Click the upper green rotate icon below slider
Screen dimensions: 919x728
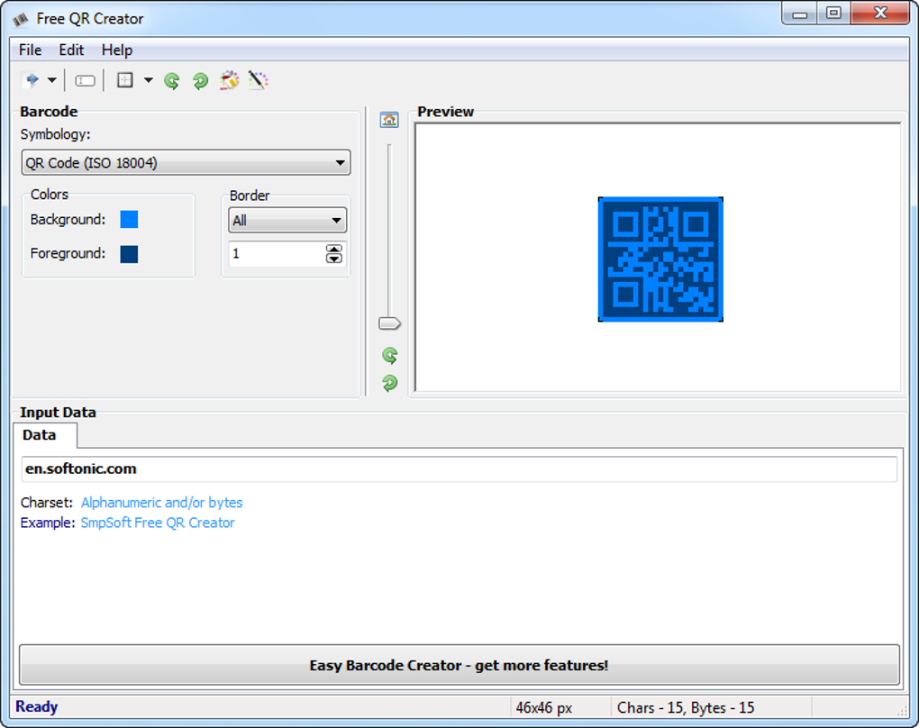[390, 355]
